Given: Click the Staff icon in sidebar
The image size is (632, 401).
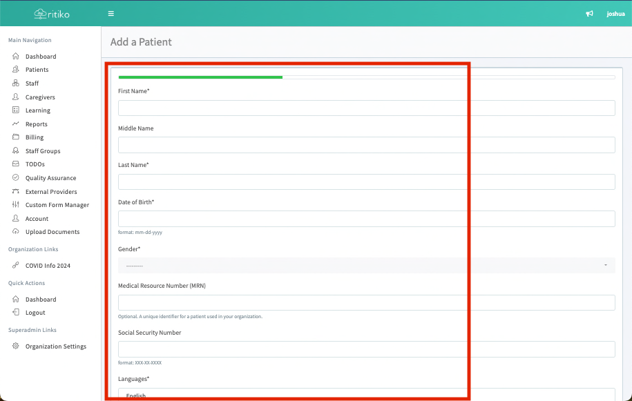Looking at the screenshot, I should click(16, 84).
